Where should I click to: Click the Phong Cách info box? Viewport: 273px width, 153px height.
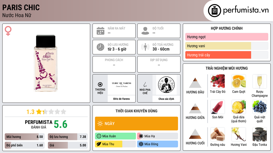coord(114,64)
